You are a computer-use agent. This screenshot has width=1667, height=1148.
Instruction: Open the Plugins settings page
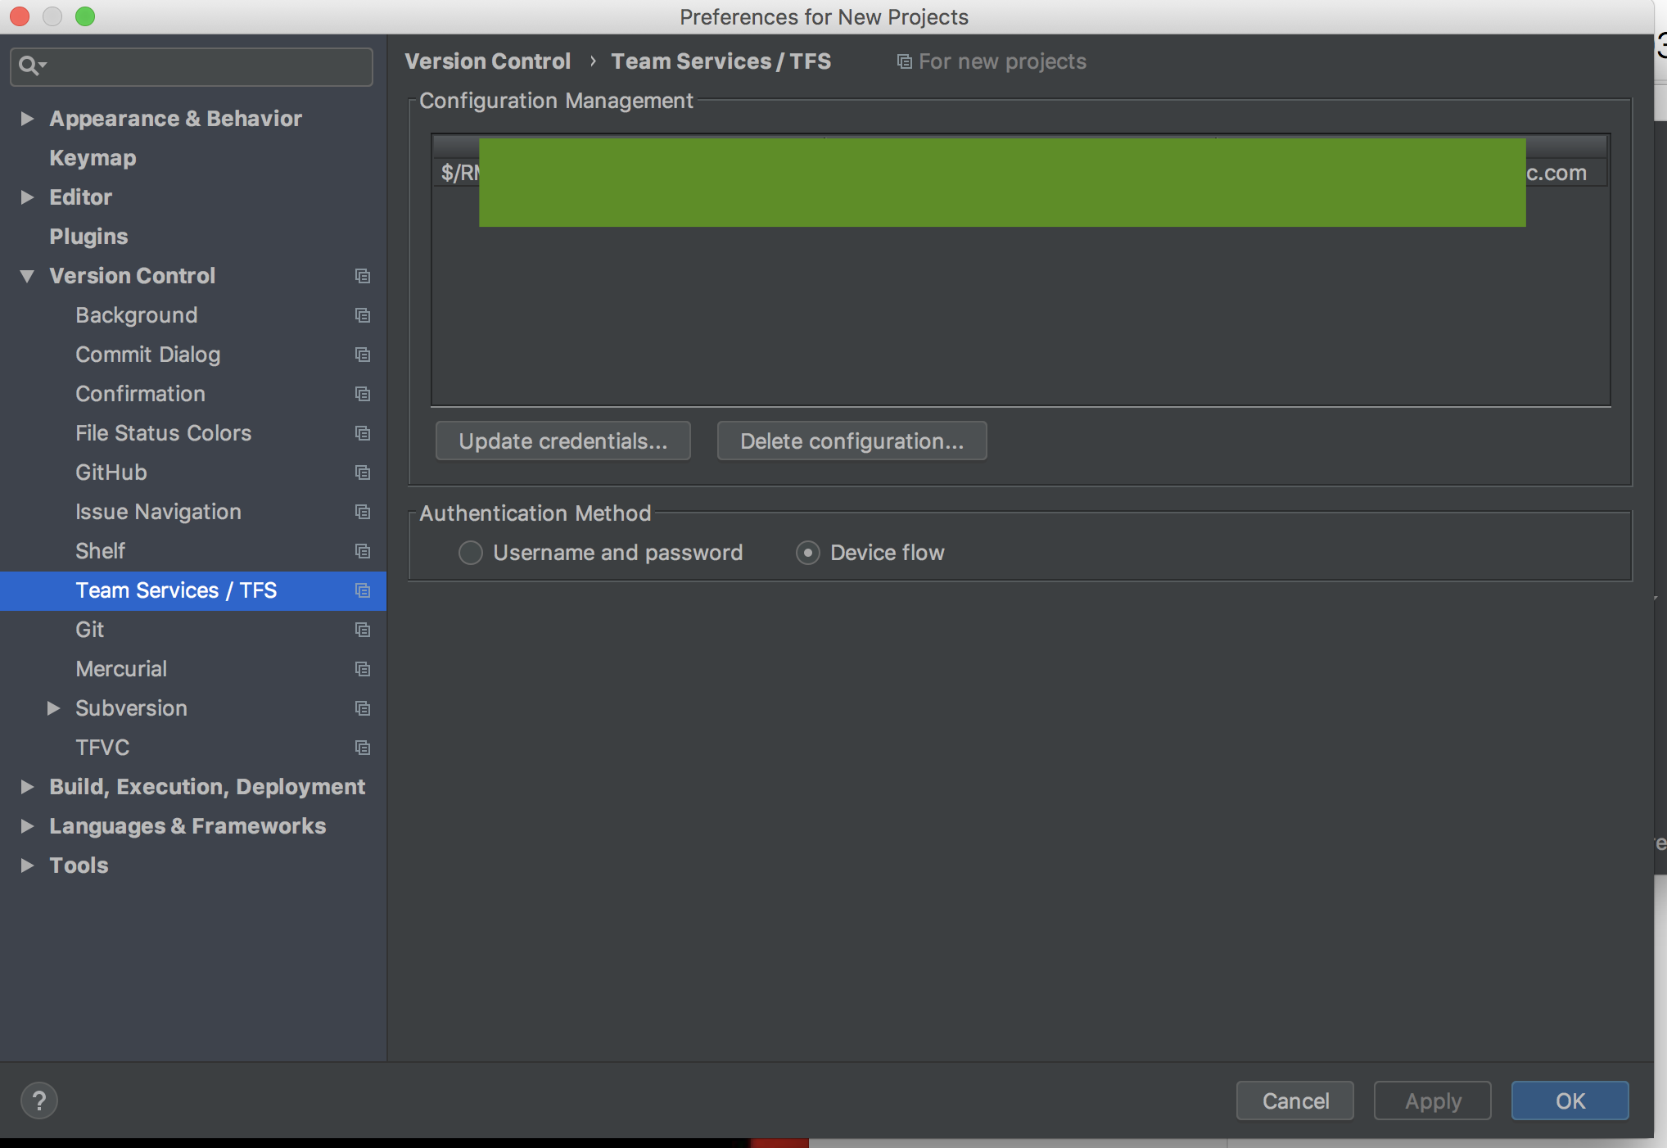pyautogui.click(x=88, y=237)
